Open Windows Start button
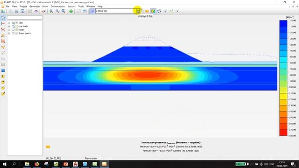299x168 pixels. [x=4, y=164]
